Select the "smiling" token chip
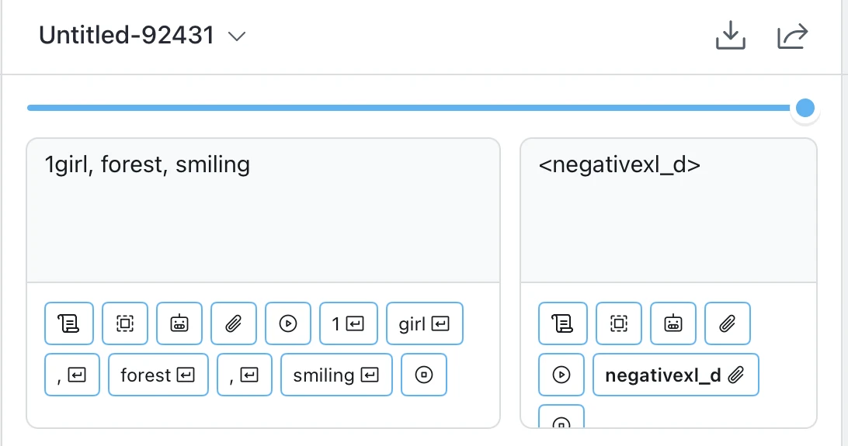 336,375
